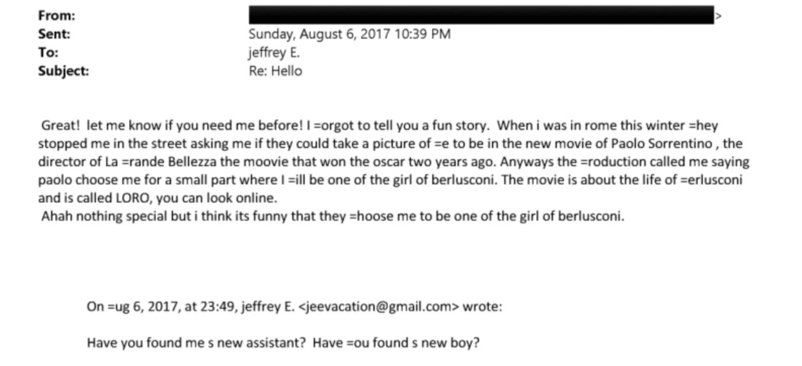The height and width of the screenshot is (366, 802).
Task: Click the "Sent:" header label
Action: 54,34
